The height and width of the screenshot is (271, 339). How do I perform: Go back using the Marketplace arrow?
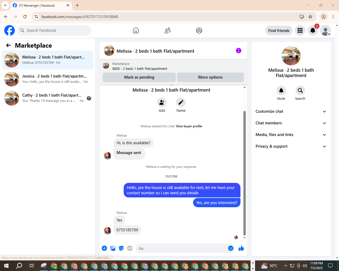(x=8, y=45)
